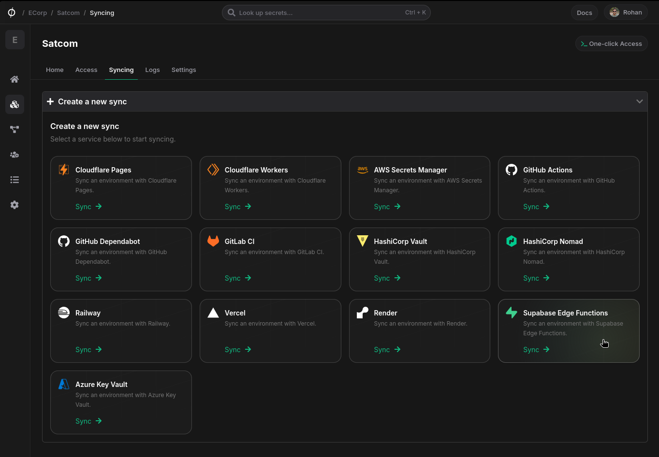659x457 pixels.
Task: Click Rohan's user avatar picture
Action: 615,13
